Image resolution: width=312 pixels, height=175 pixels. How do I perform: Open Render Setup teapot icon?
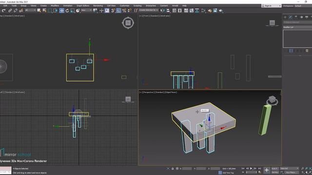pos(210,11)
